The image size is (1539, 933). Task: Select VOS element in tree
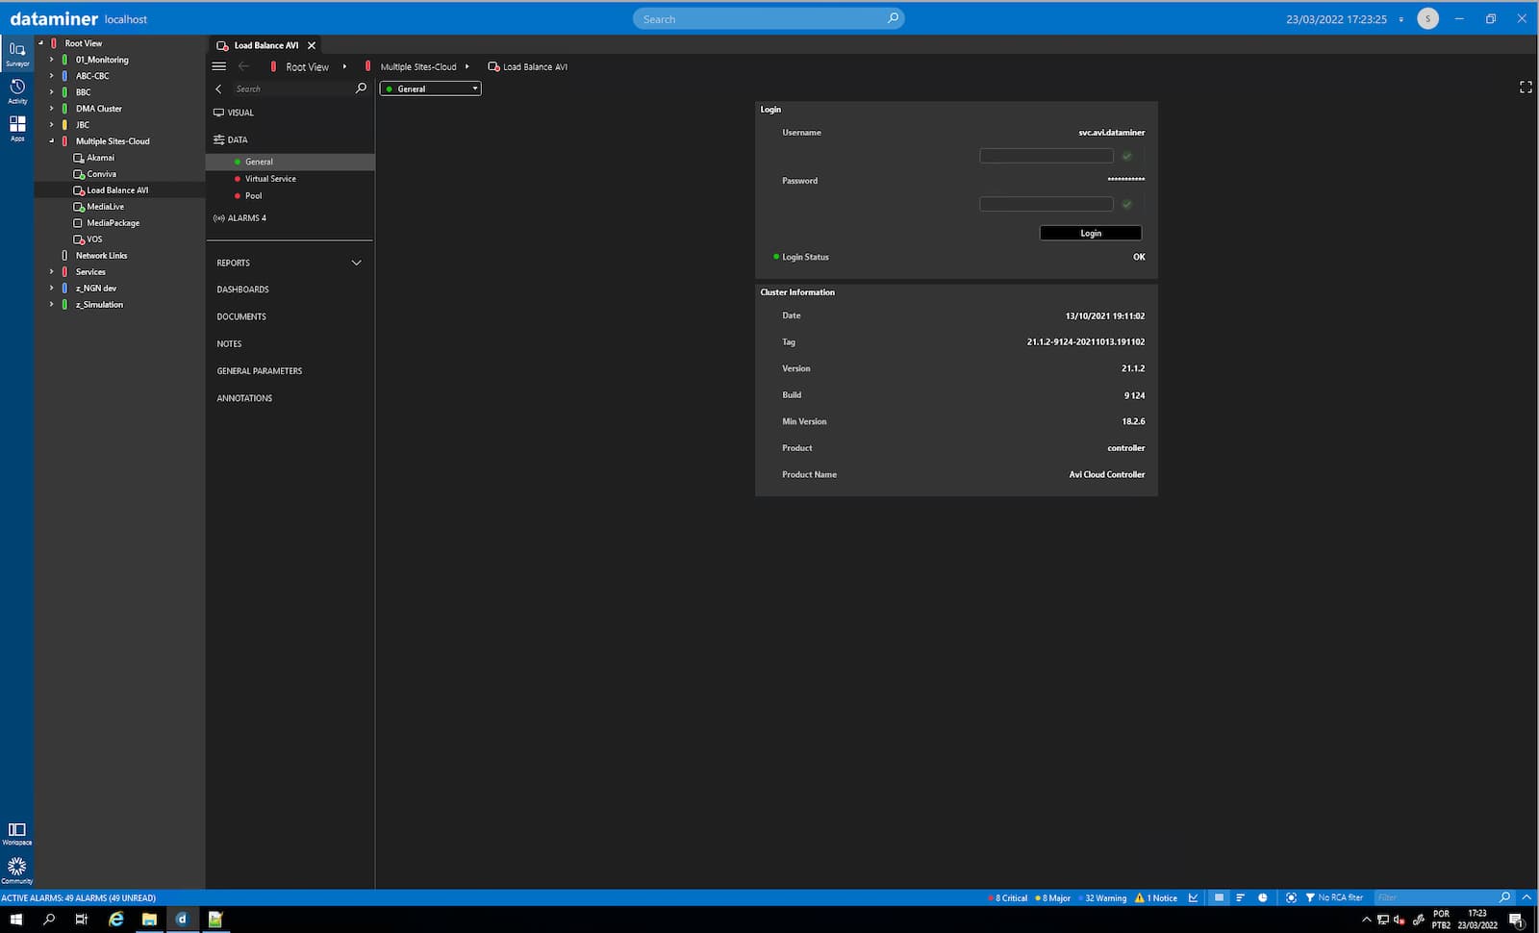pos(93,240)
